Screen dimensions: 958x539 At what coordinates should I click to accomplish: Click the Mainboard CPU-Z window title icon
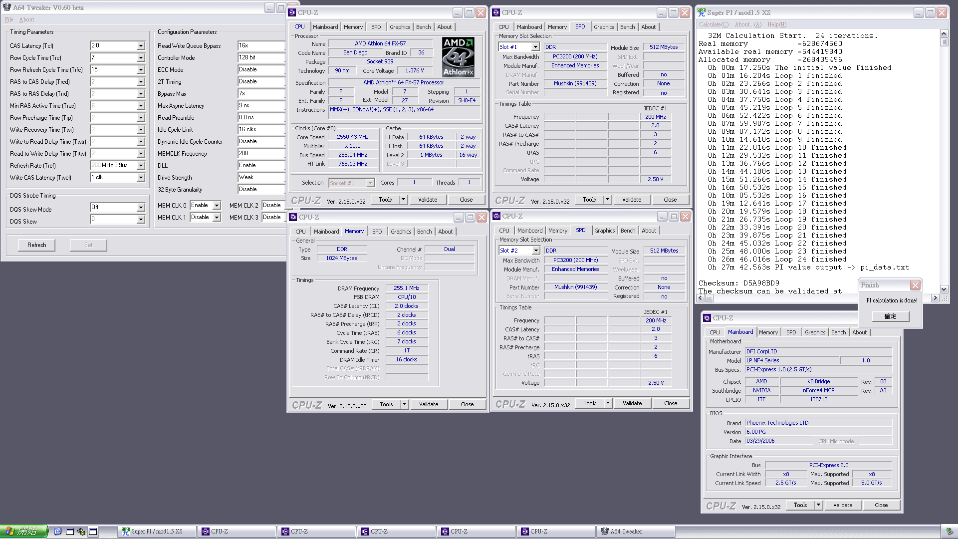tap(707, 318)
